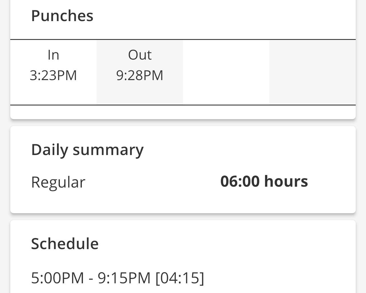The image size is (366, 293).
Task: Click the In column header
Action: point(53,55)
